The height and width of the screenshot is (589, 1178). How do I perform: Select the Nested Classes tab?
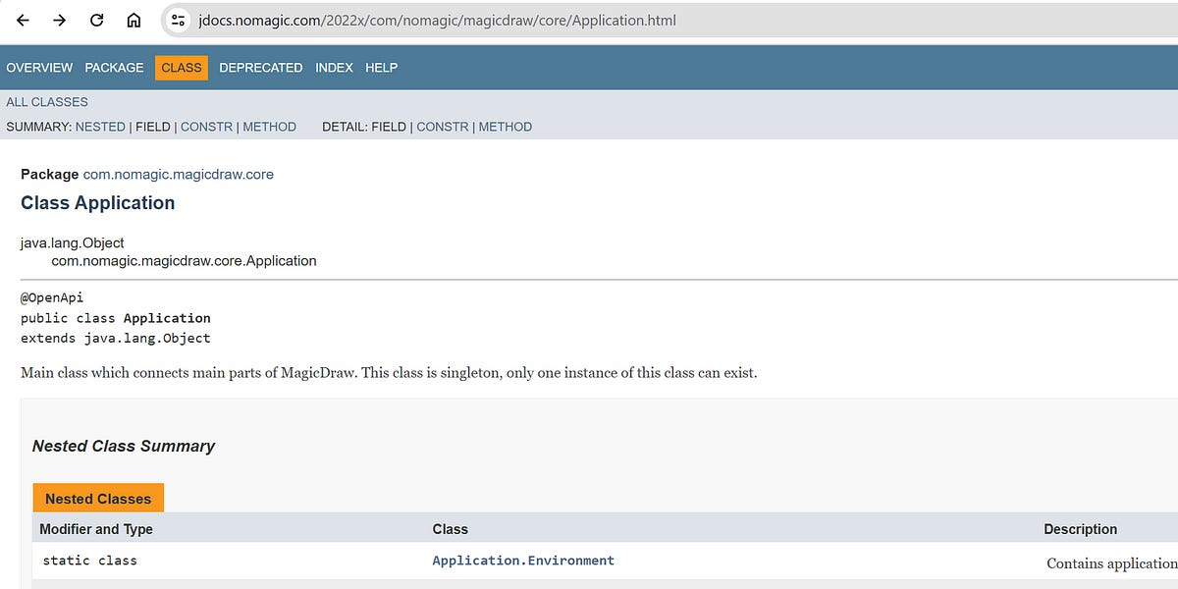click(98, 498)
